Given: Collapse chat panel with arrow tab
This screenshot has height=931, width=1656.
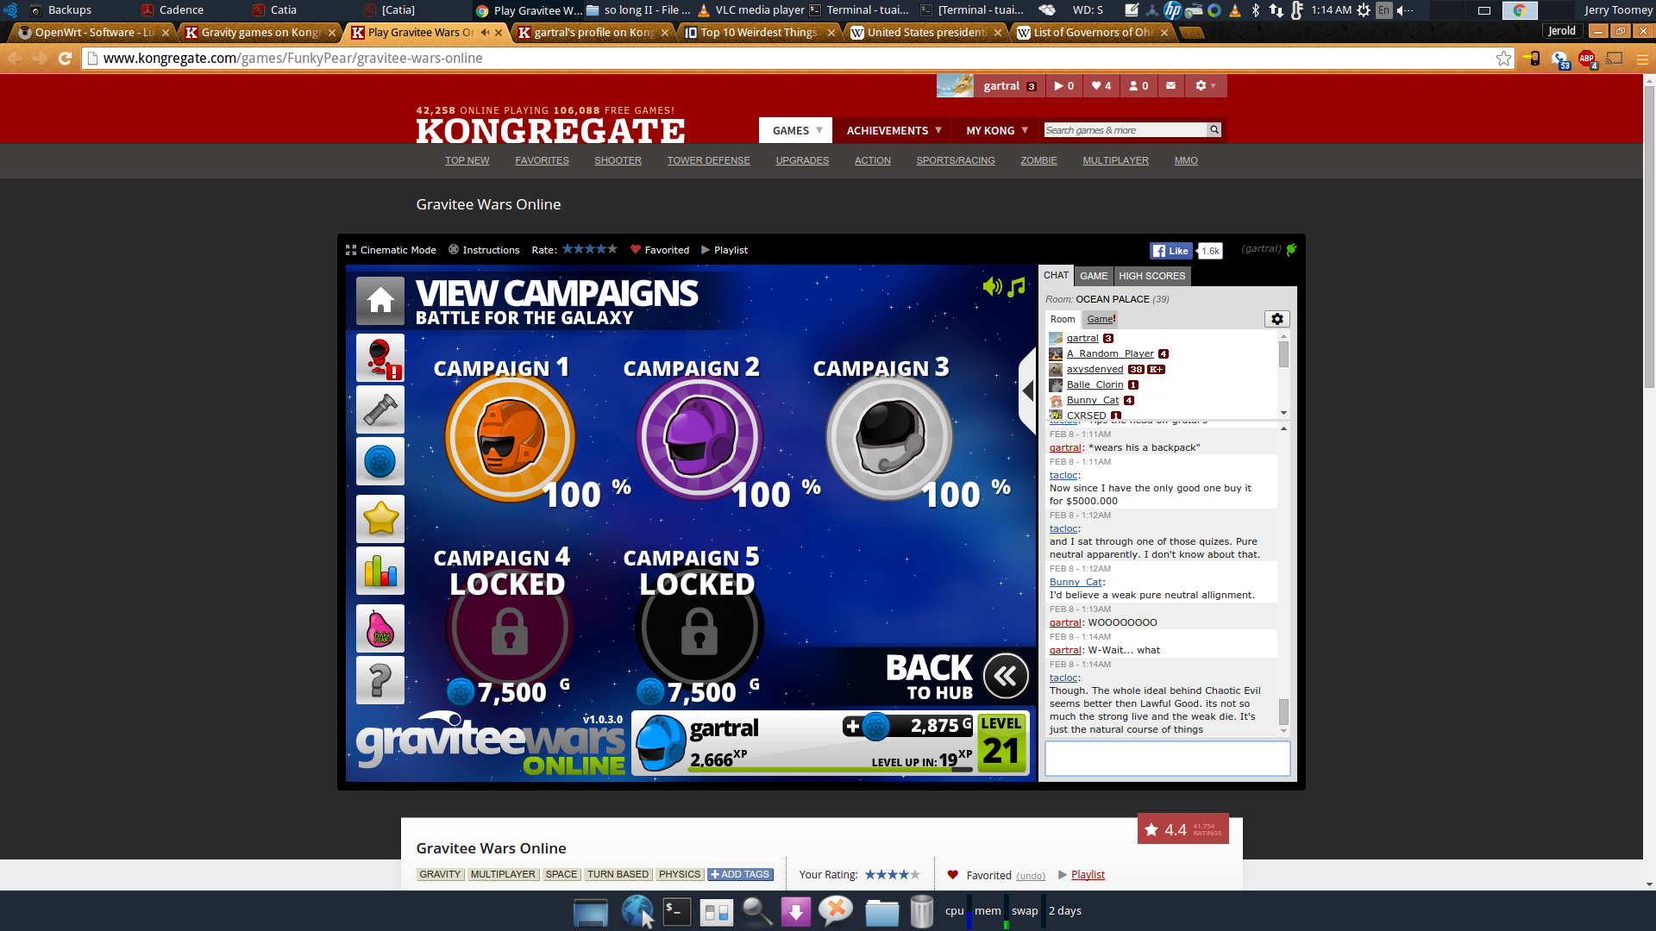Looking at the screenshot, I should (x=1027, y=391).
